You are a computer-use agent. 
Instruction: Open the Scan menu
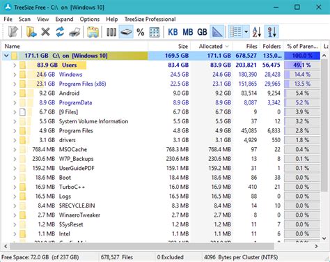point(24,19)
